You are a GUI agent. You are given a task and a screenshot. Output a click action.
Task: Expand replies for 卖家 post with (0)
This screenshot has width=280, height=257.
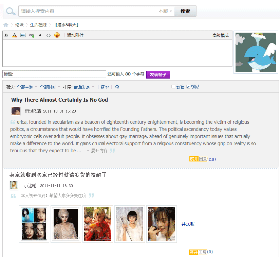coord(198,252)
